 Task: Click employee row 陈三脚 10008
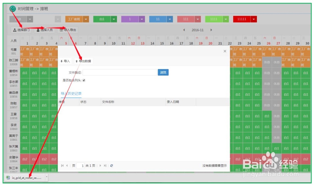tap(14, 62)
